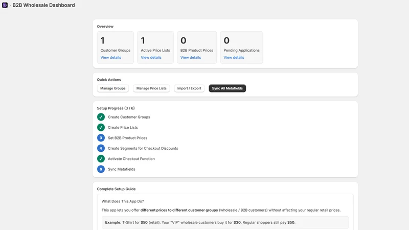409x230 pixels.
Task: Click the purple app icon in breadcrumb
Action: (5, 5)
